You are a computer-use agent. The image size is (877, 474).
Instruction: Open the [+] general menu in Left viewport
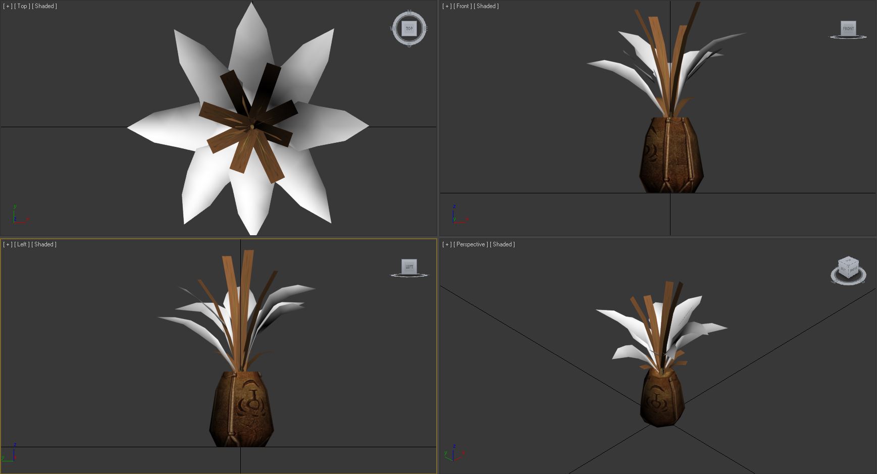pyautogui.click(x=8, y=244)
